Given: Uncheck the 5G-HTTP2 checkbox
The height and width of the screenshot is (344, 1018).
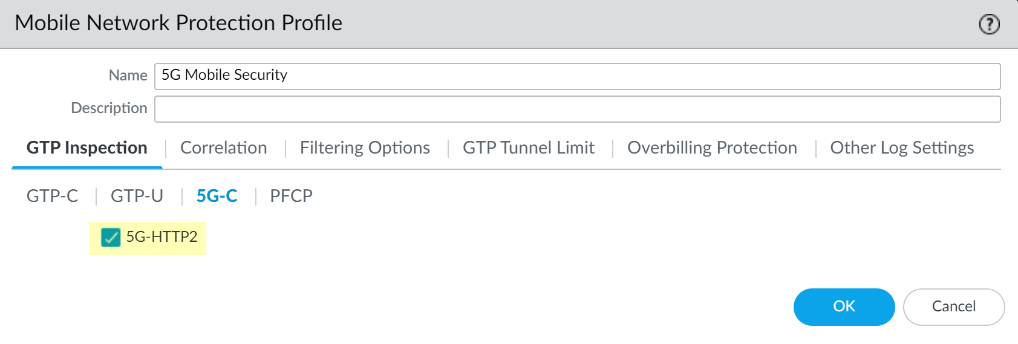Looking at the screenshot, I should click(111, 238).
